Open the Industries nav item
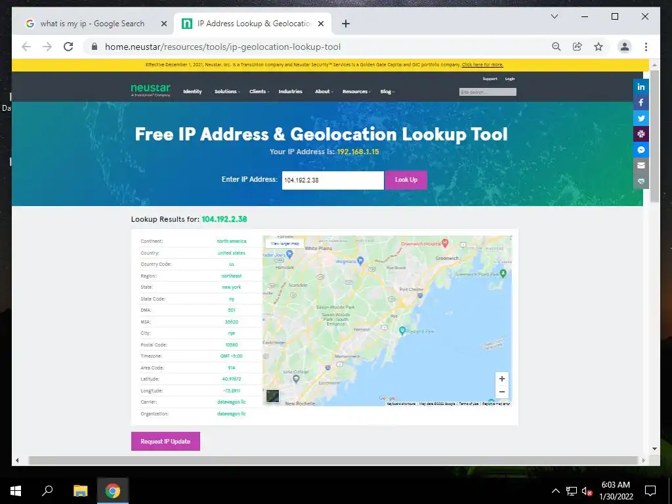Viewport: 672px width, 504px height. point(290,91)
